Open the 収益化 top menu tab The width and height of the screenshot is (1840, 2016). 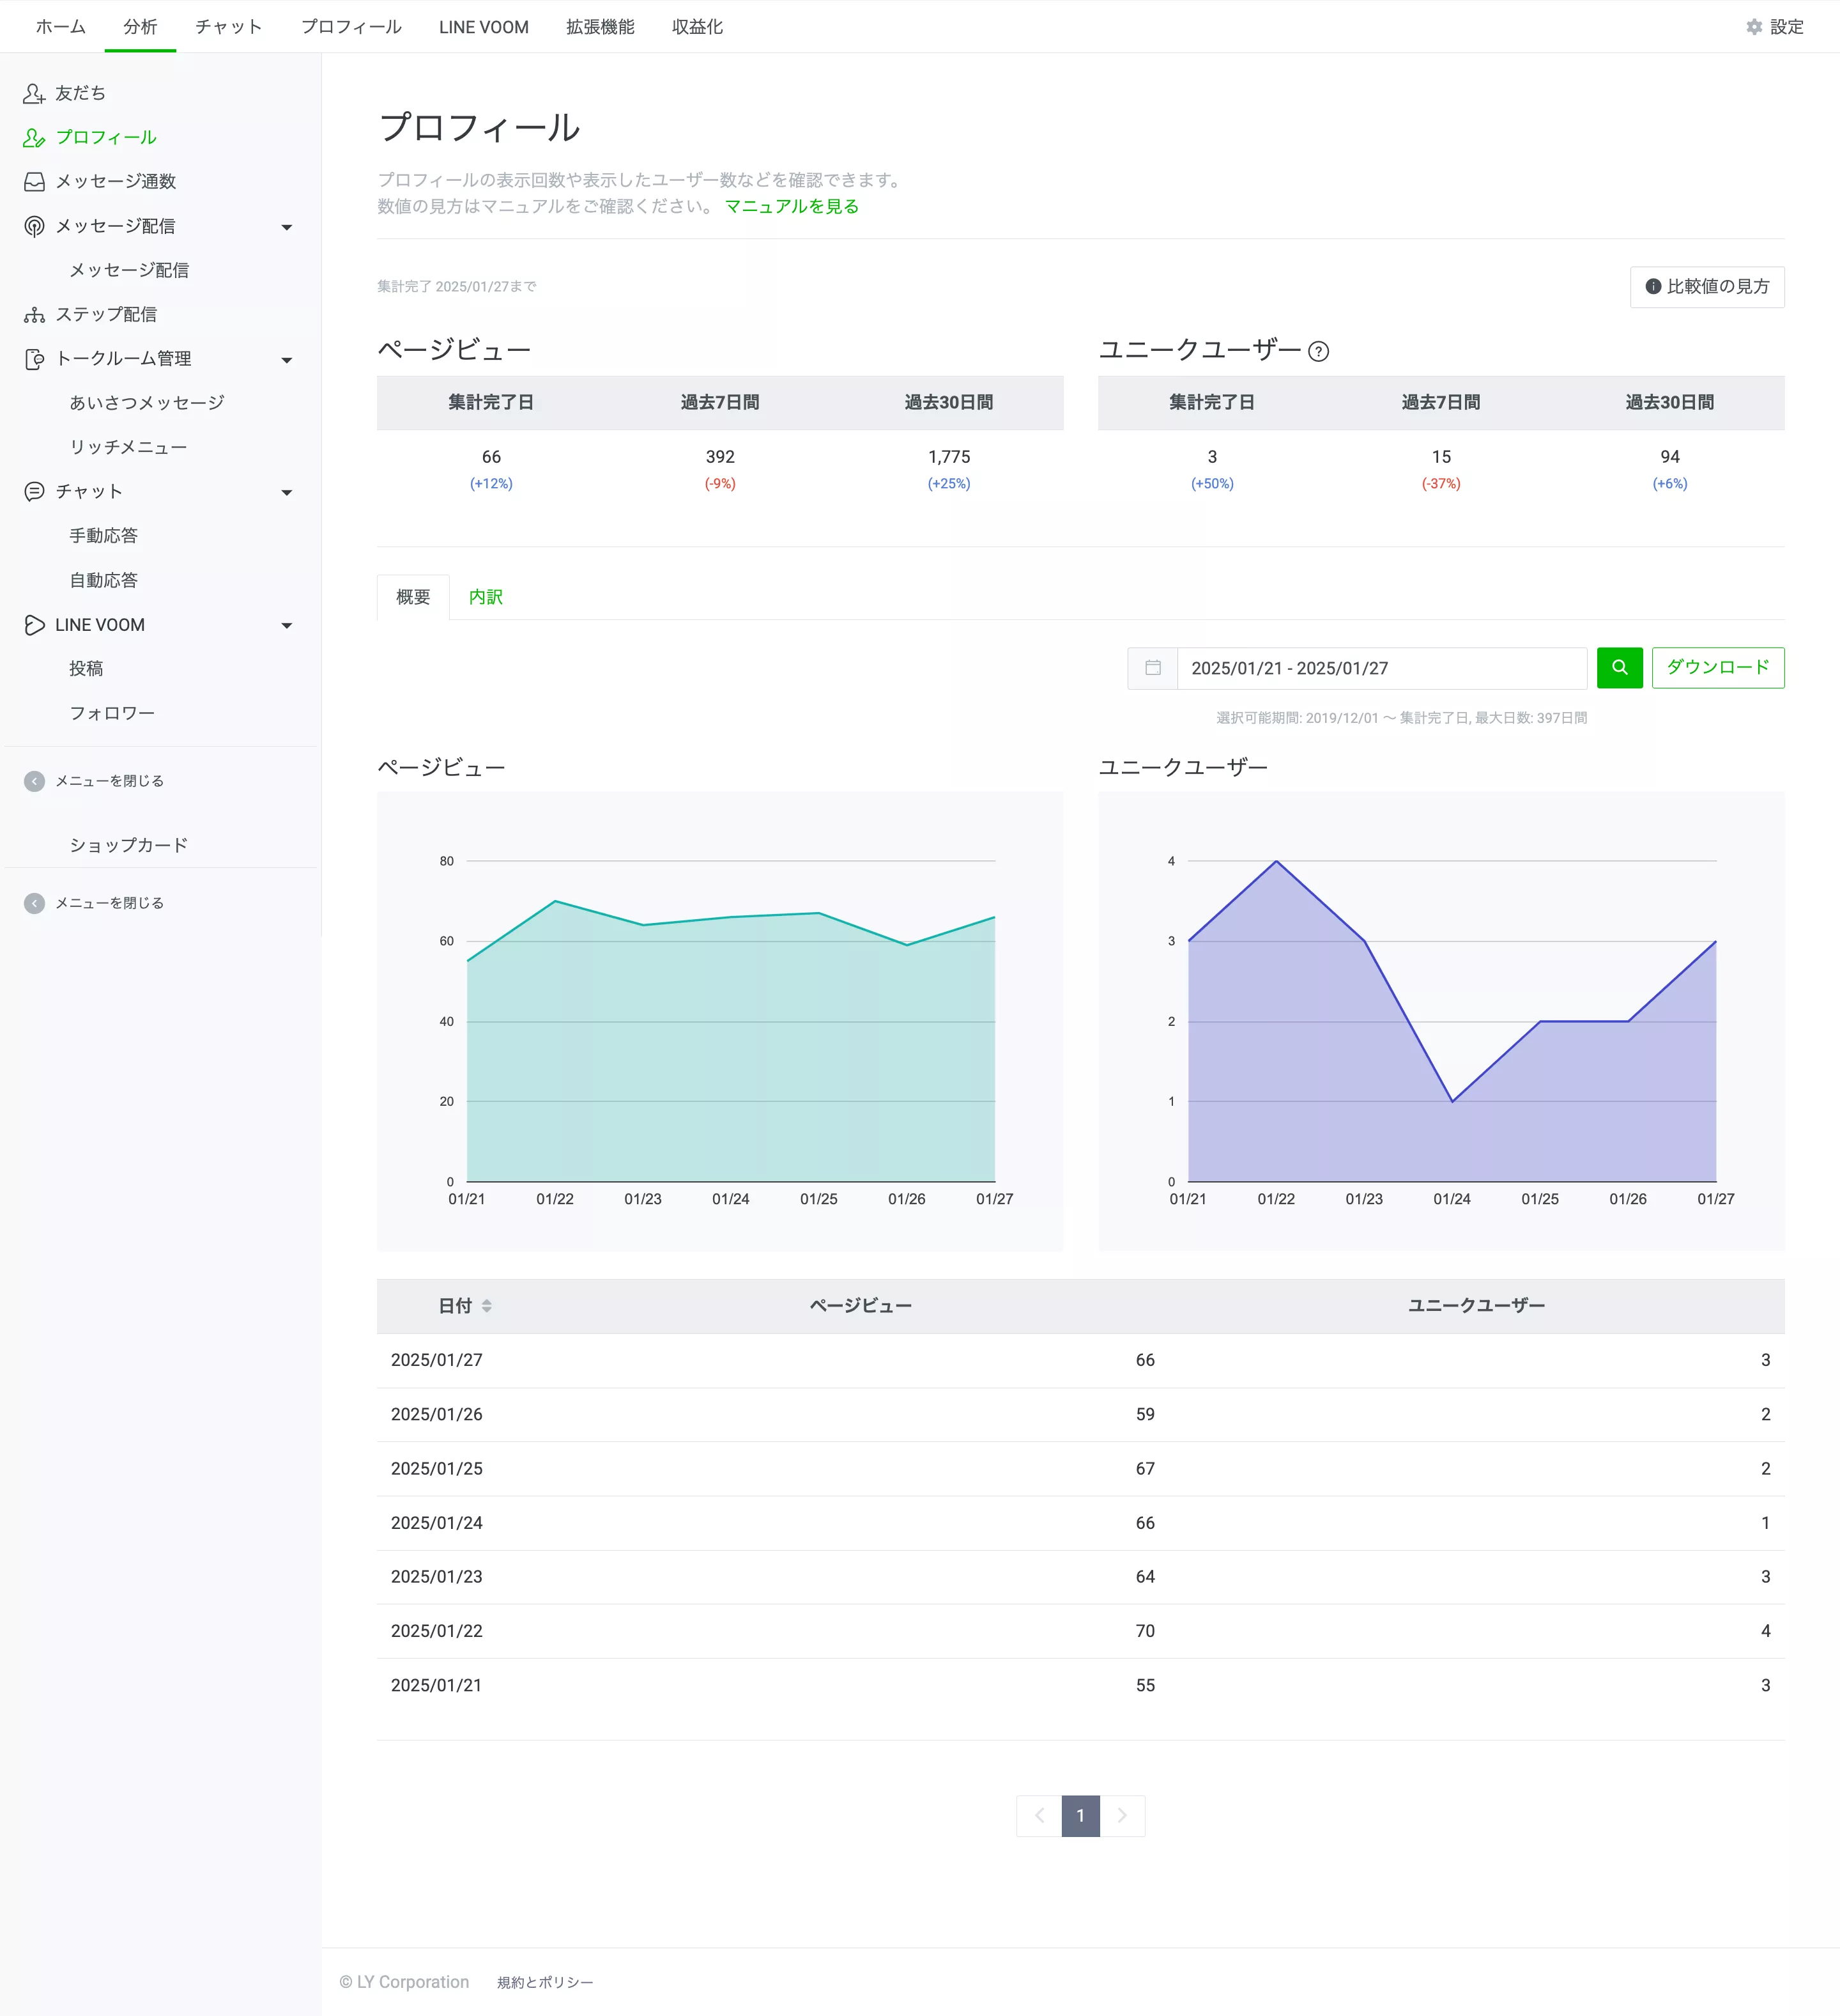pos(696,27)
